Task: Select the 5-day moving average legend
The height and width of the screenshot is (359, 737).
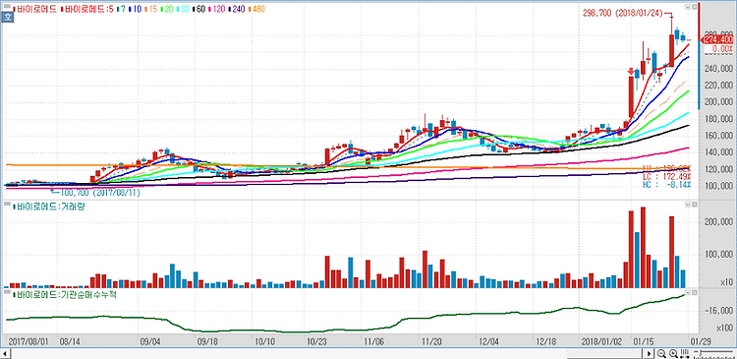Action: coord(86,8)
